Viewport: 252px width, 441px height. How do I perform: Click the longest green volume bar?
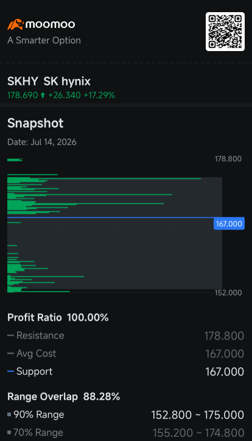click(104, 178)
